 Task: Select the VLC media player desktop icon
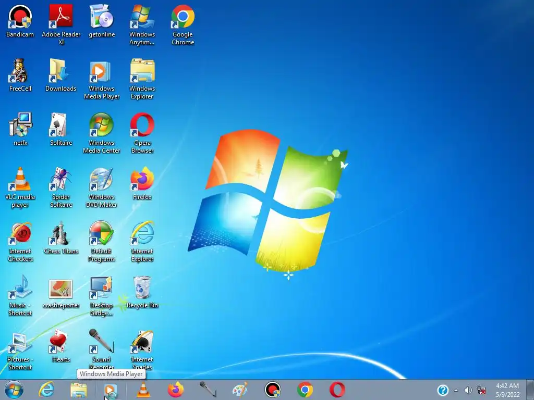tap(20, 187)
